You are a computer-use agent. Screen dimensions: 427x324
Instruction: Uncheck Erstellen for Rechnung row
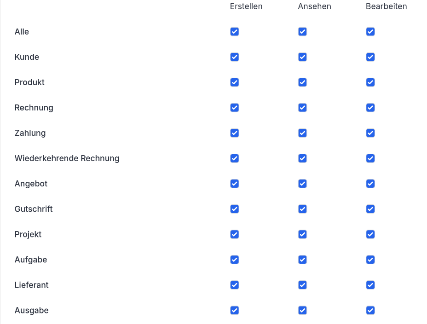[x=235, y=108]
